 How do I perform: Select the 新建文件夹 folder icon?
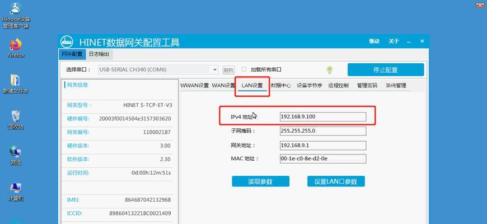point(16,84)
